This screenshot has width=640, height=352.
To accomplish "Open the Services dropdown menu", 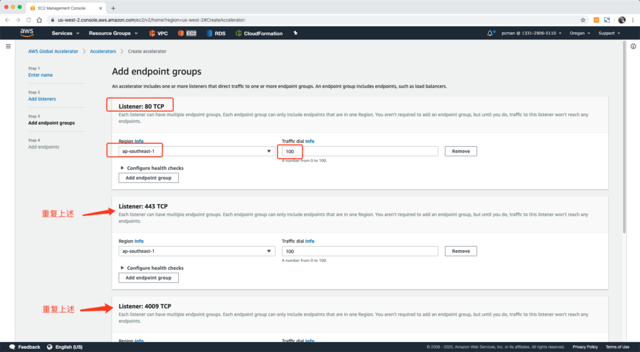I will (x=66, y=33).
